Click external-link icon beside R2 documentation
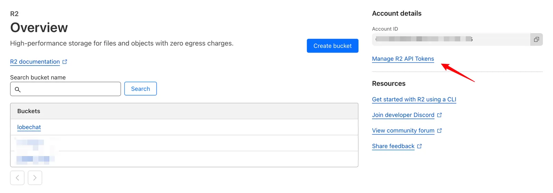This screenshot has height=193, width=553. pyautogui.click(x=65, y=62)
